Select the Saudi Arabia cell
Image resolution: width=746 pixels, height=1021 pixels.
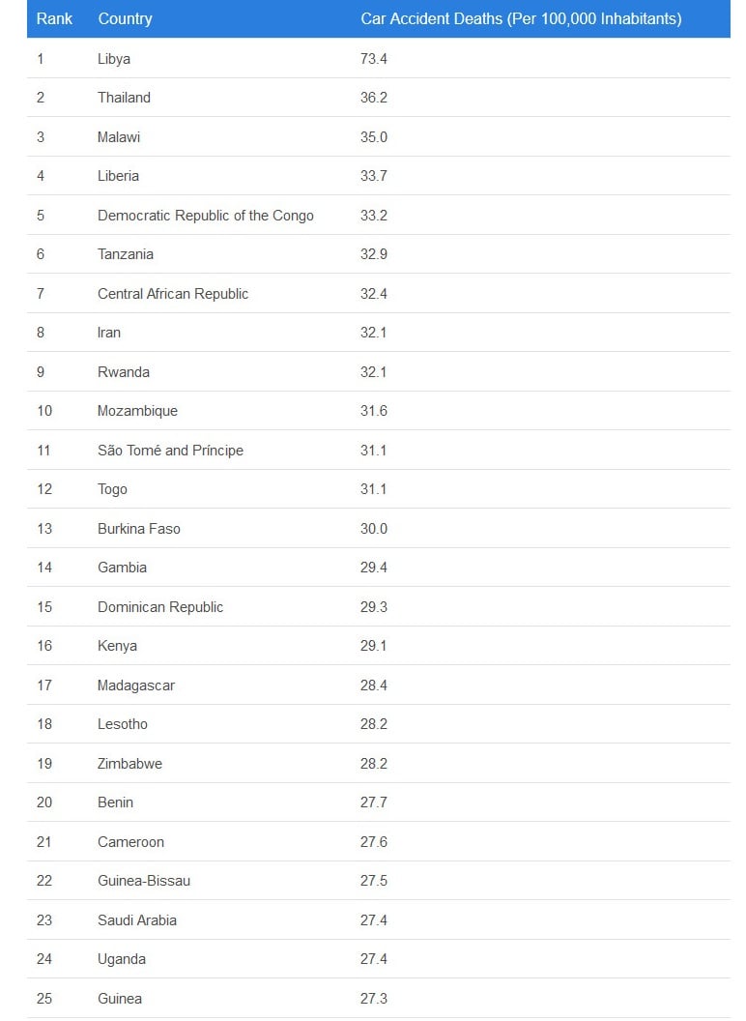click(x=137, y=920)
